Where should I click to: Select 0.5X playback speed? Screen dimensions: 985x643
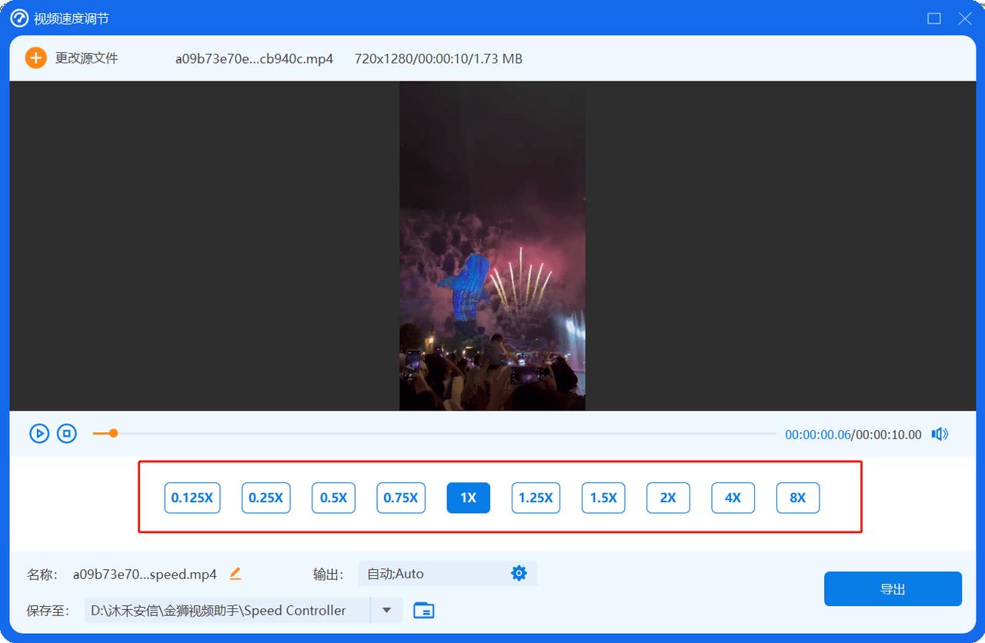pyautogui.click(x=333, y=498)
